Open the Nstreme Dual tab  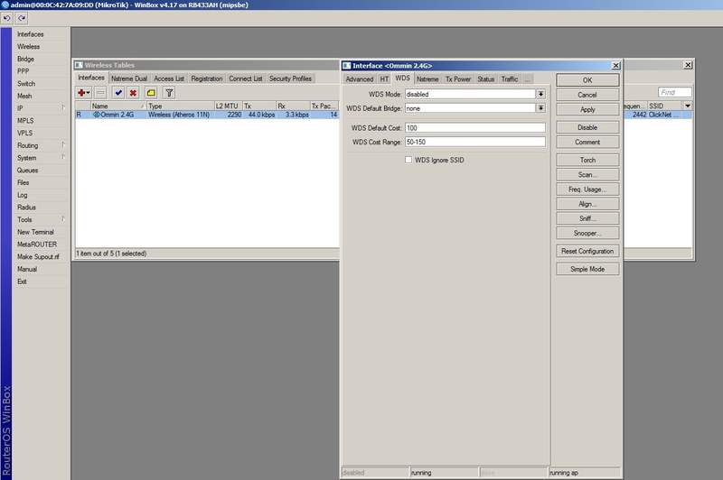pos(129,78)
